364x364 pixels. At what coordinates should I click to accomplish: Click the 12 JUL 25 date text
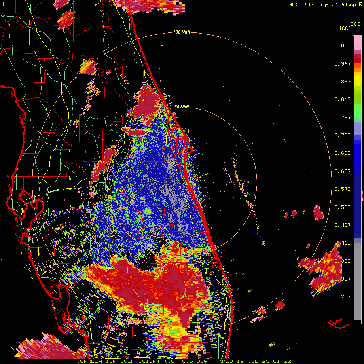click(x=253, y=361)
